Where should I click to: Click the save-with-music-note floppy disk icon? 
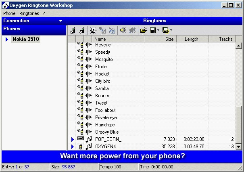point(166,30)
